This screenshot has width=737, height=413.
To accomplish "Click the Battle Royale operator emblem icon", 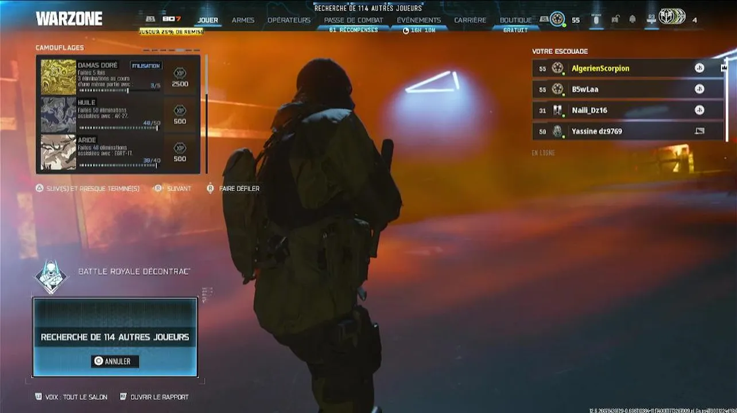I will pyautogui.click(x=51, y=277).
